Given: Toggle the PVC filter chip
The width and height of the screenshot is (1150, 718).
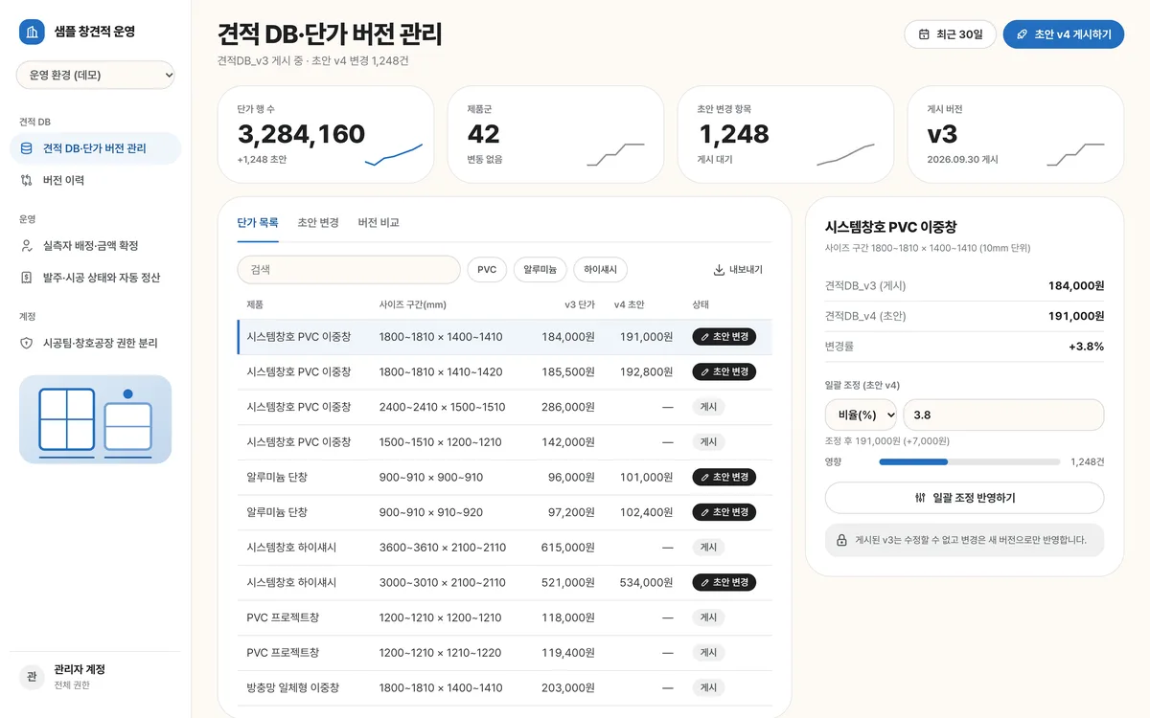Looking at the screenshot, I should tap(487, 270).
